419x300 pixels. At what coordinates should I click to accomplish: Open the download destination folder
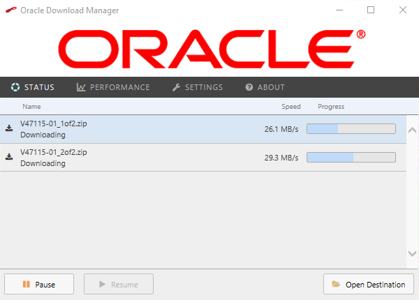(x=369, y=284)
